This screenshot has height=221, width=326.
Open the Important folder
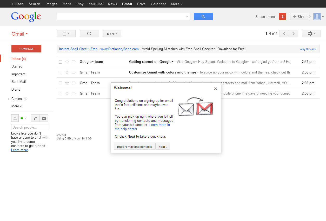pos(18,74)
